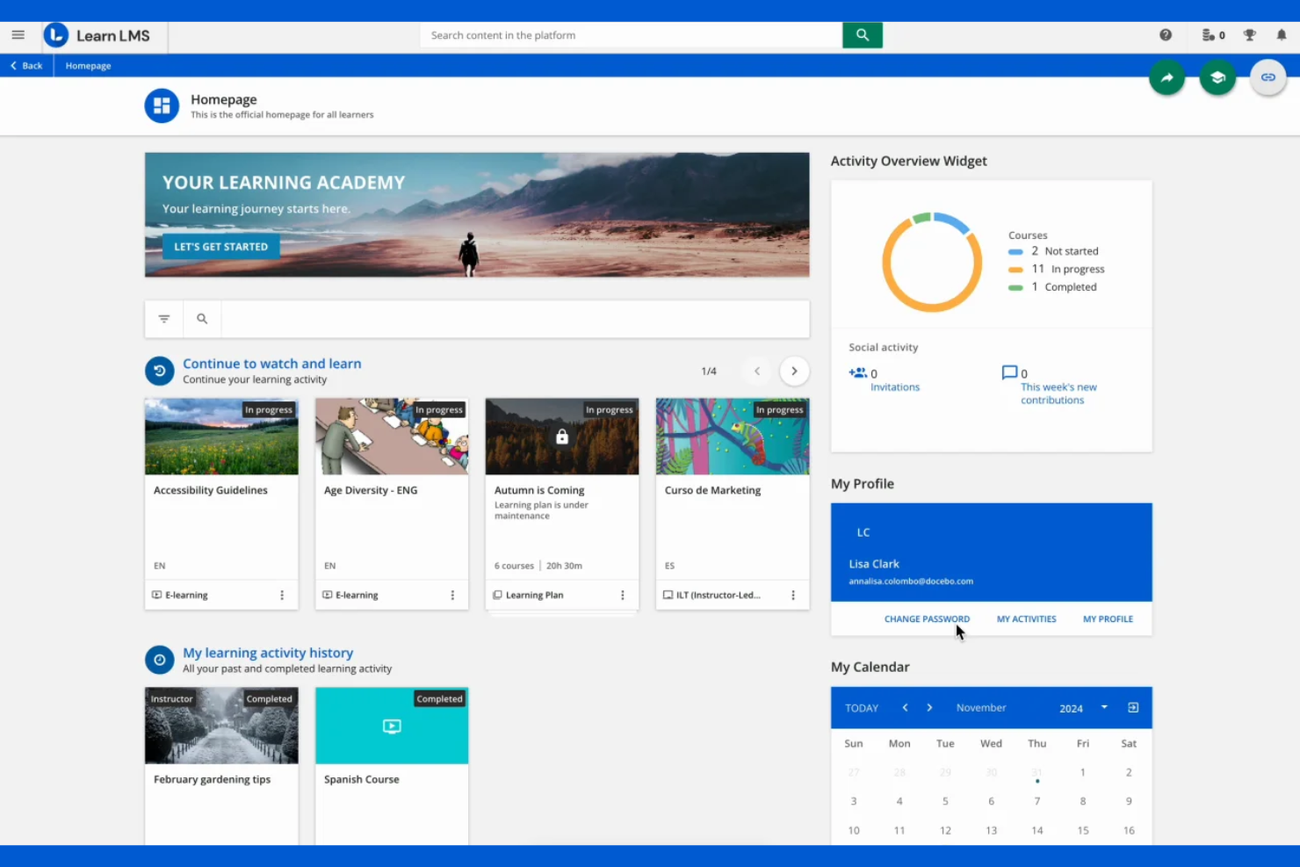Click the LET'S GET STARTED banner button

pyautogui.click(x=220, y=246)
